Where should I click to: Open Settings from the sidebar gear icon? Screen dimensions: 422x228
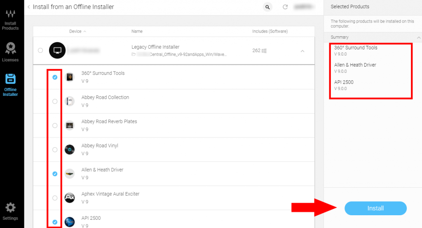point(10,211)
